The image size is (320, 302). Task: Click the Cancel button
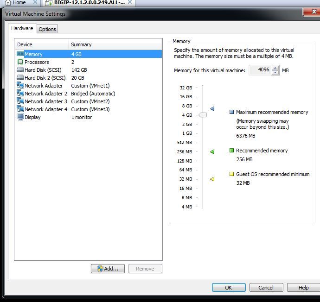point(266,287)
